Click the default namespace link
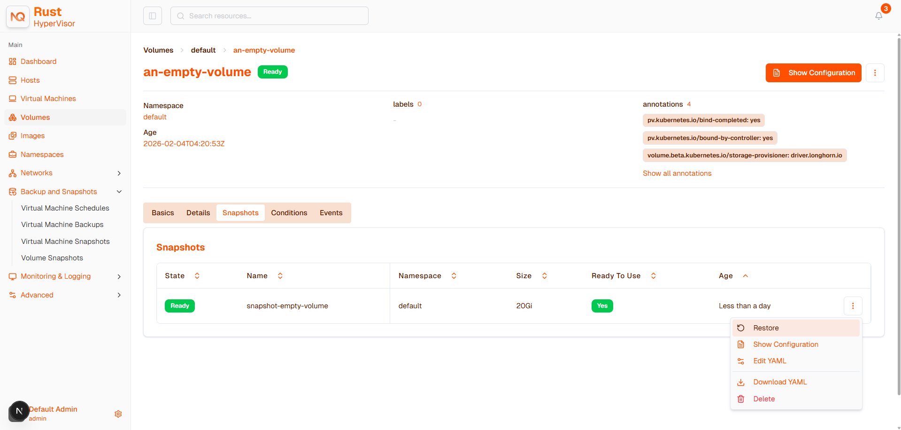 point(155,117)
